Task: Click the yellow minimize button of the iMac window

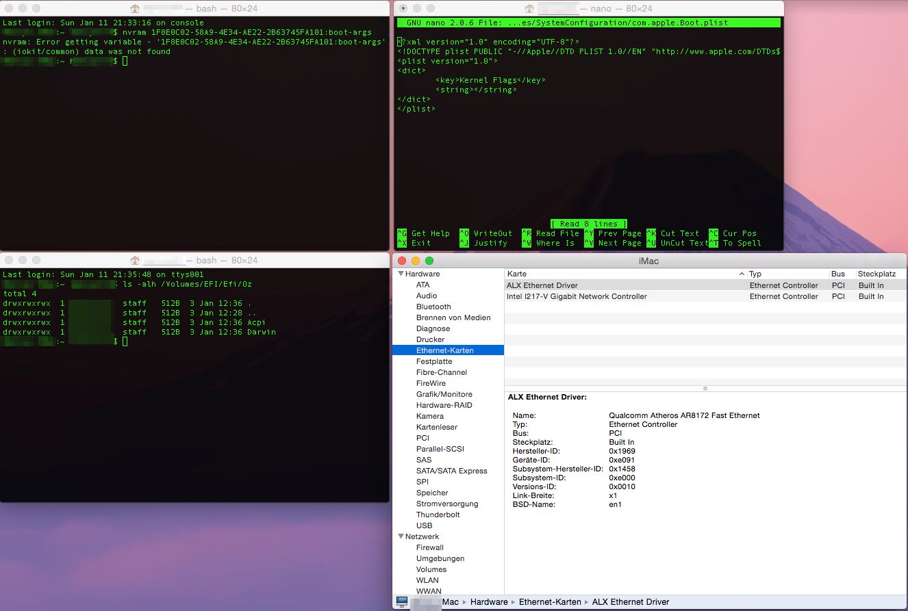Action: pyautogui.click(x=416, y=261)
